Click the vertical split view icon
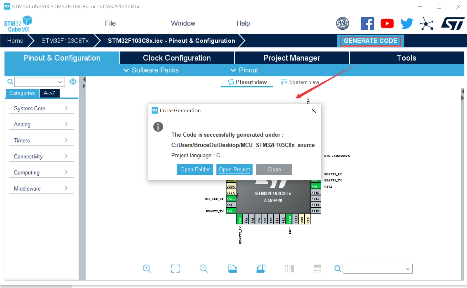 click(x=289, y=269)
